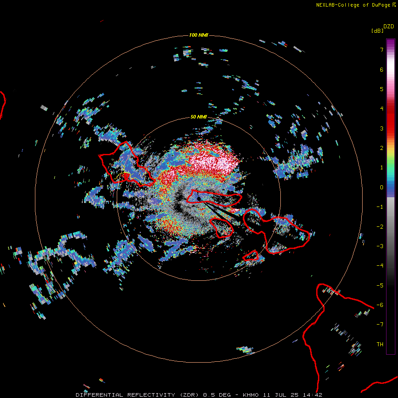Click the "-4" value on the color scale

(x=380, y=266)
